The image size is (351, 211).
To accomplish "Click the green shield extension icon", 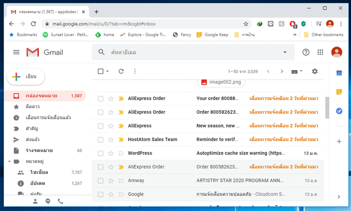I will 303,24.
